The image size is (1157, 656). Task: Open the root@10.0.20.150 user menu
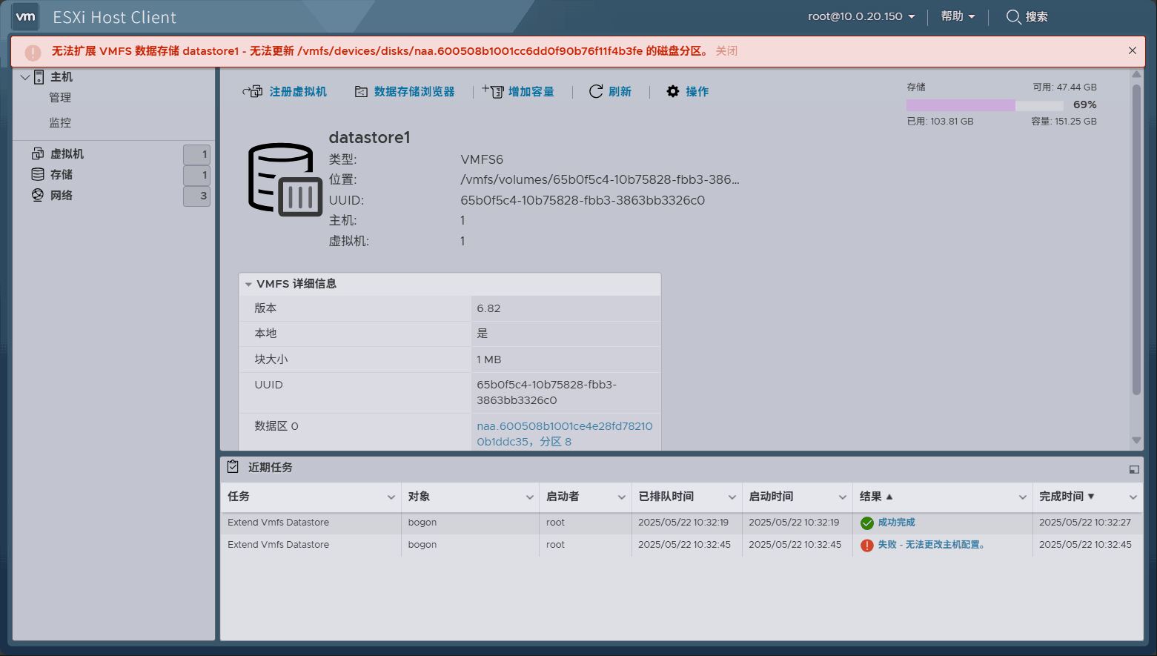(861, 16)
